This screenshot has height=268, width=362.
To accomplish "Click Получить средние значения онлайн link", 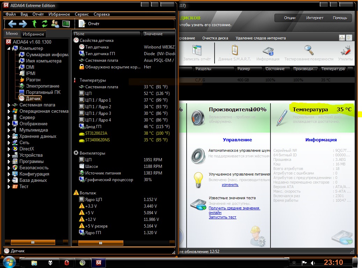I will point(234,210).
